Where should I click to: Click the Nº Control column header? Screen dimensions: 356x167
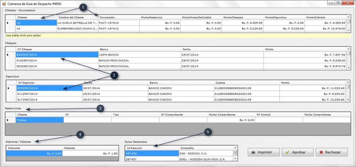[279, 114]
